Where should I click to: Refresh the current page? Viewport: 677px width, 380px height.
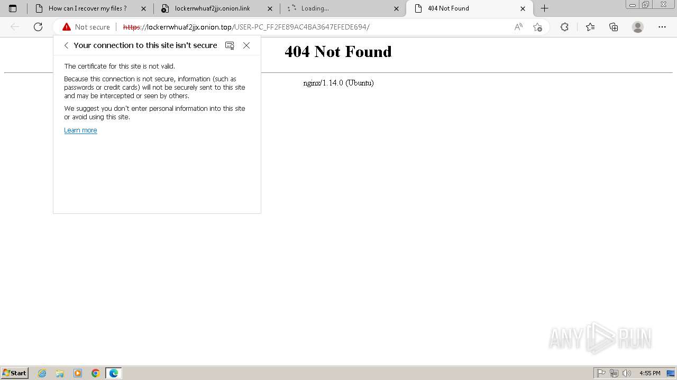coord(38,27)
